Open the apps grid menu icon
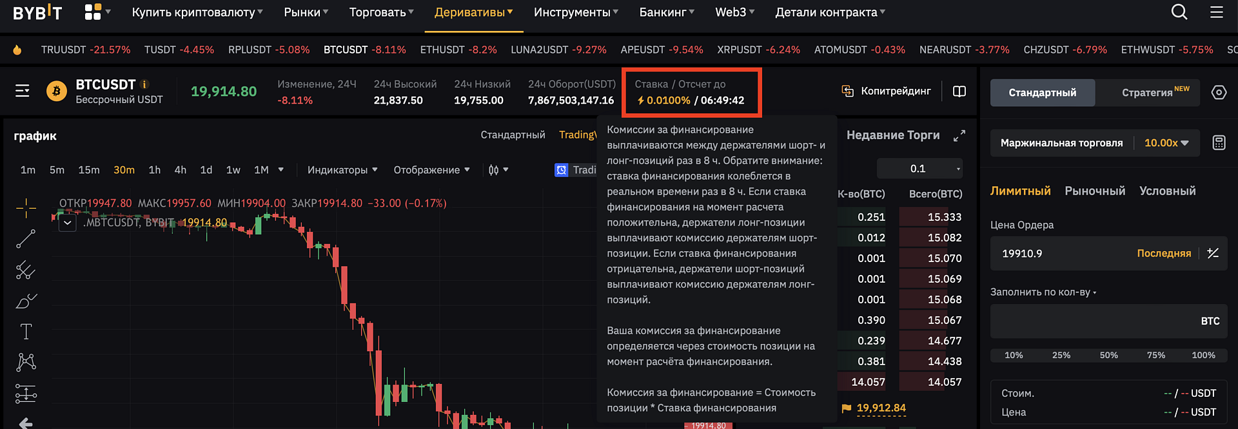Image resolution: width=1238 pixels, height=429 pixels. pos(93,12)
